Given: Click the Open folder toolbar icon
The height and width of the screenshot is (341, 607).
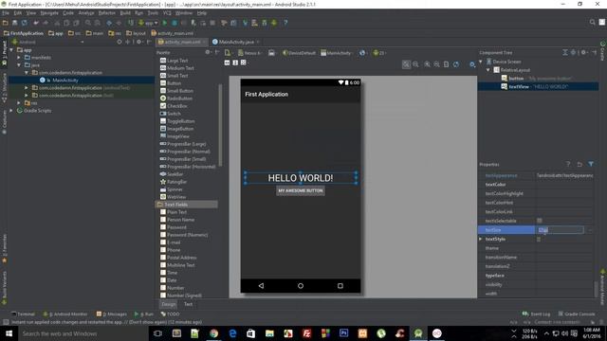Looking at the screenshot, I should coord(6,23).
